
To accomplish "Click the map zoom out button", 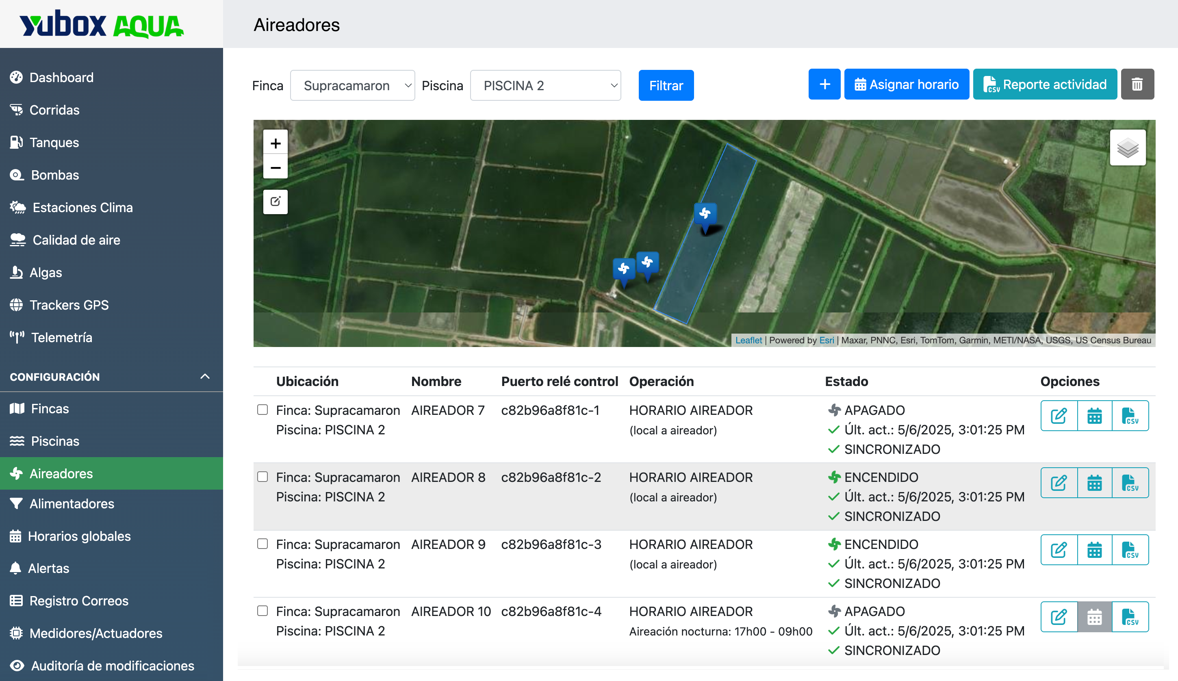I will coord(276,167).
